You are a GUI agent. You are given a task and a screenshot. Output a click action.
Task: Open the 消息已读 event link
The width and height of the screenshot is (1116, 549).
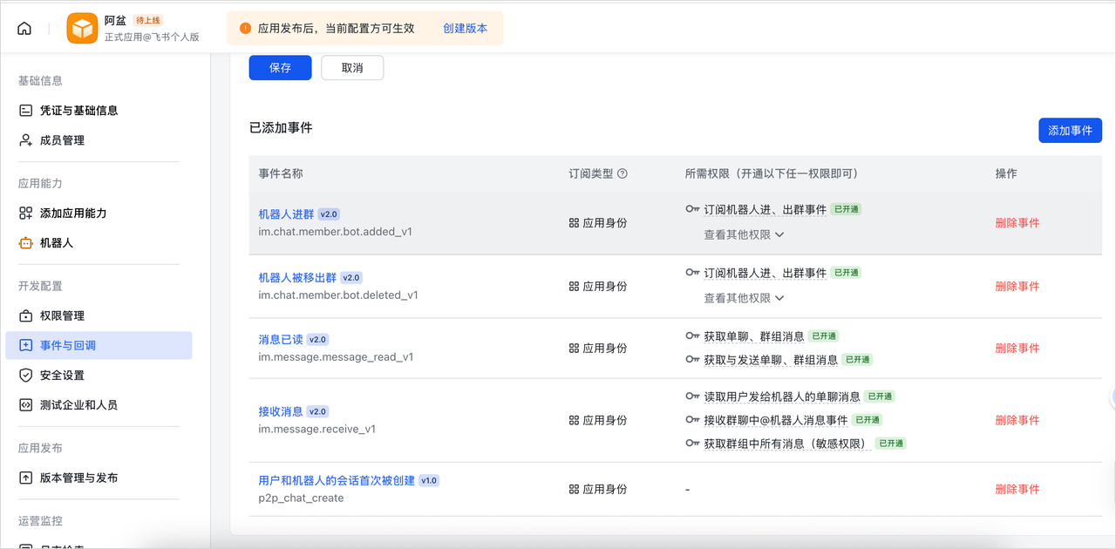(281, 340)
